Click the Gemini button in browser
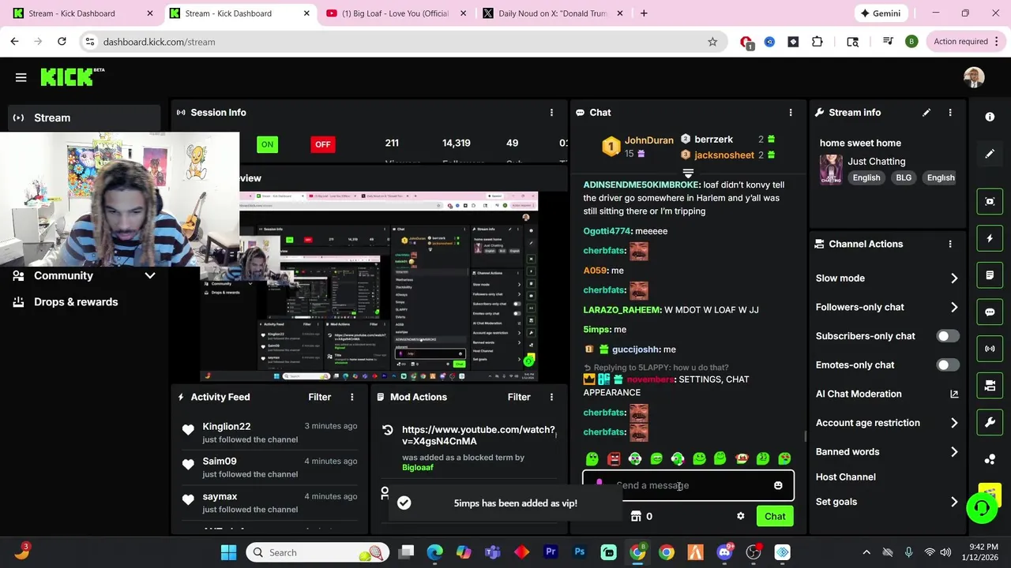 [x=881, y=13]
